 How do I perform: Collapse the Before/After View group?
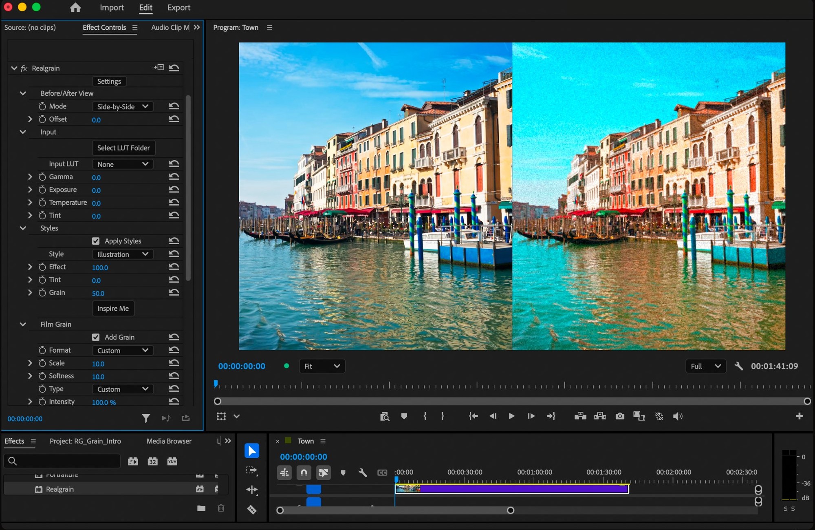pos(23,93)
